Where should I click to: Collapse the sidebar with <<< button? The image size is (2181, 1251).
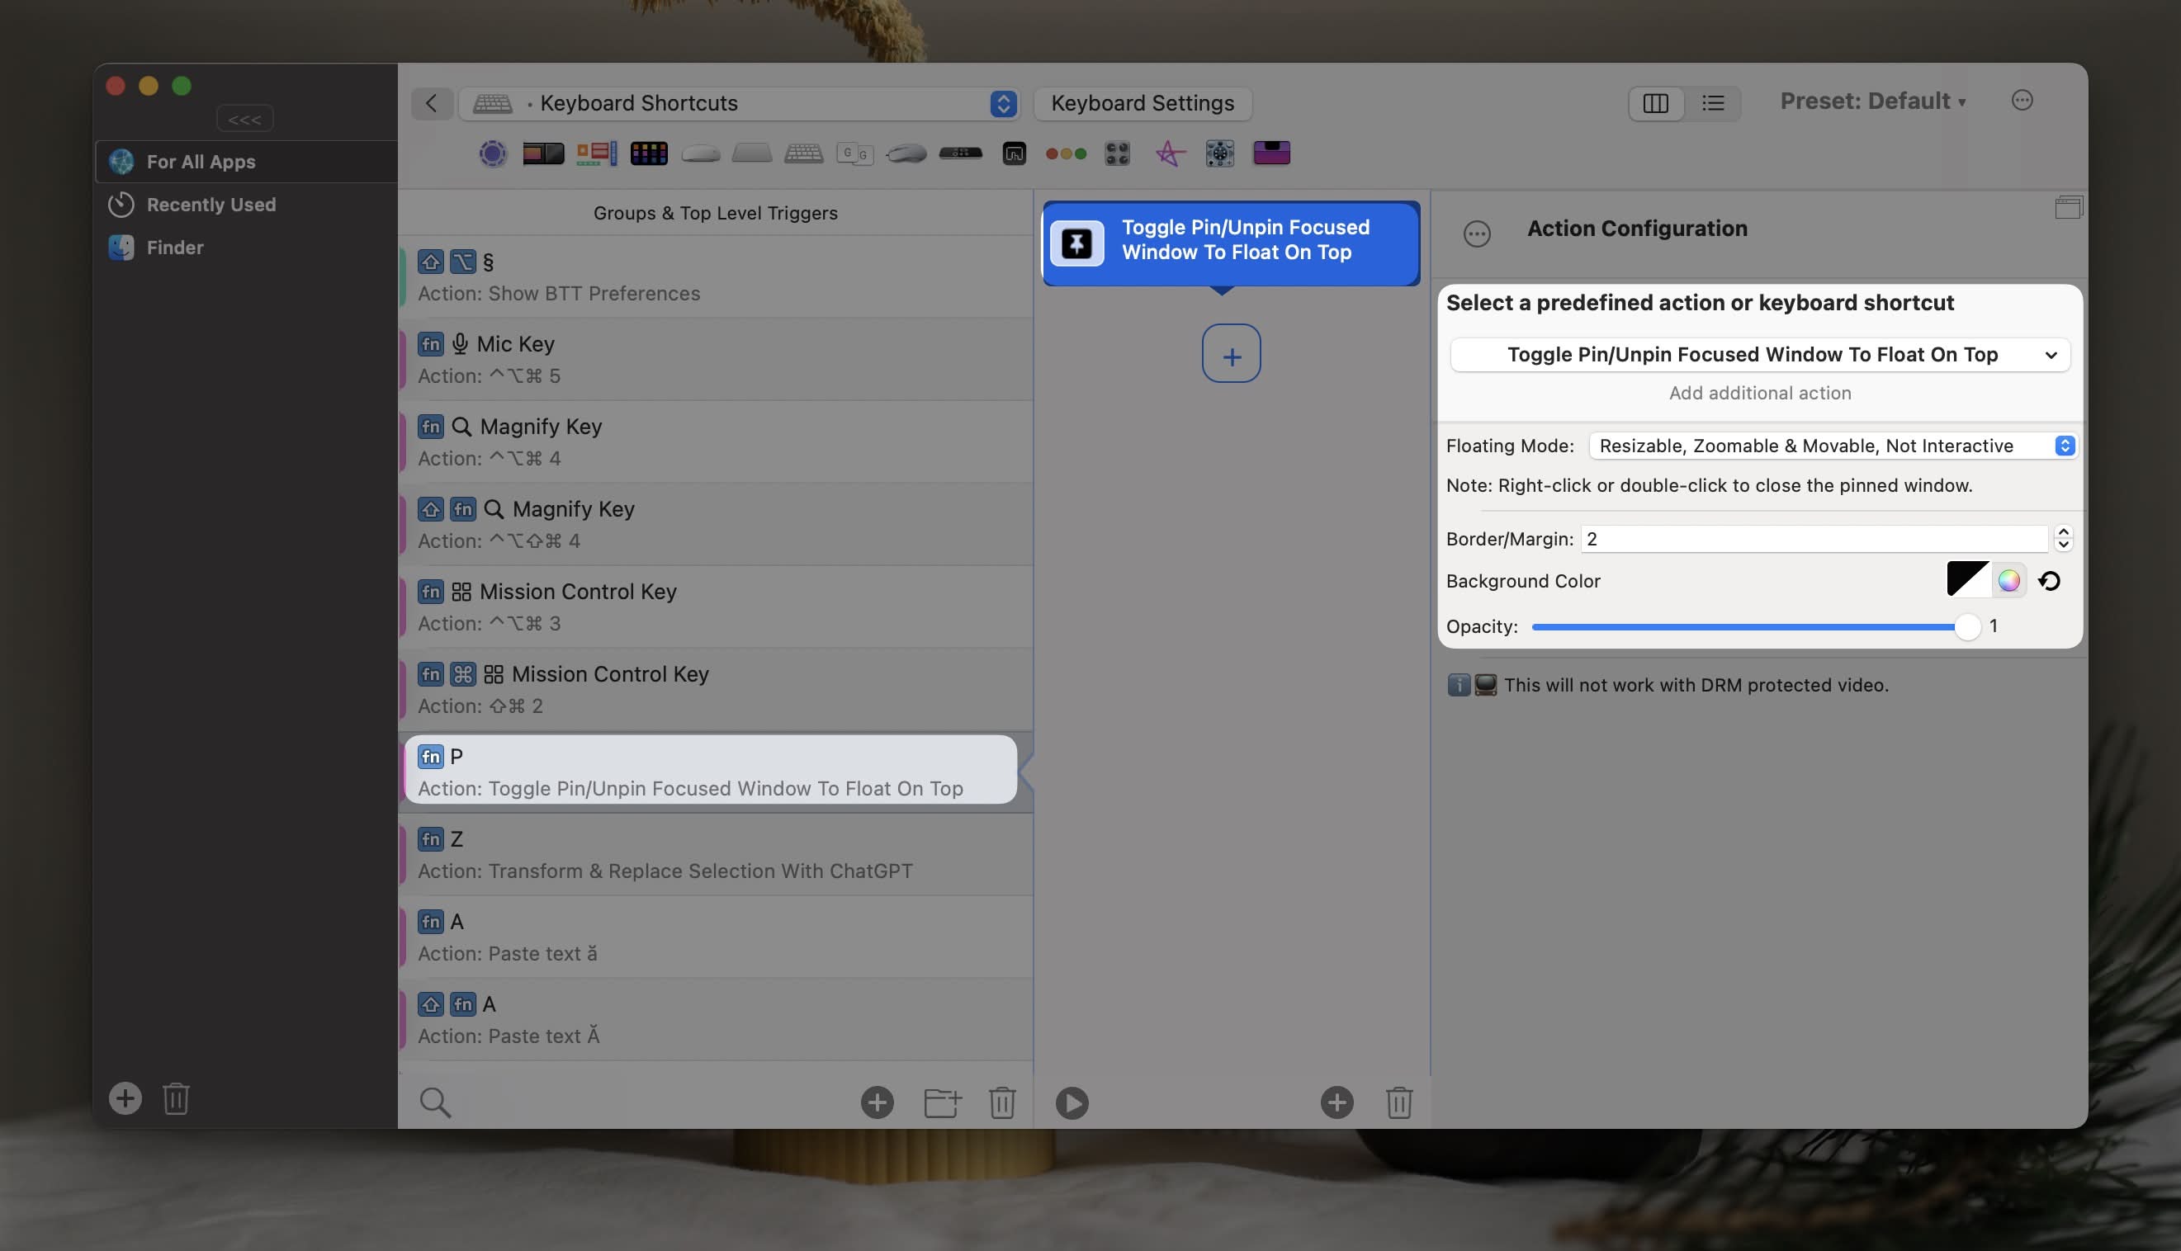pos(245,120)
